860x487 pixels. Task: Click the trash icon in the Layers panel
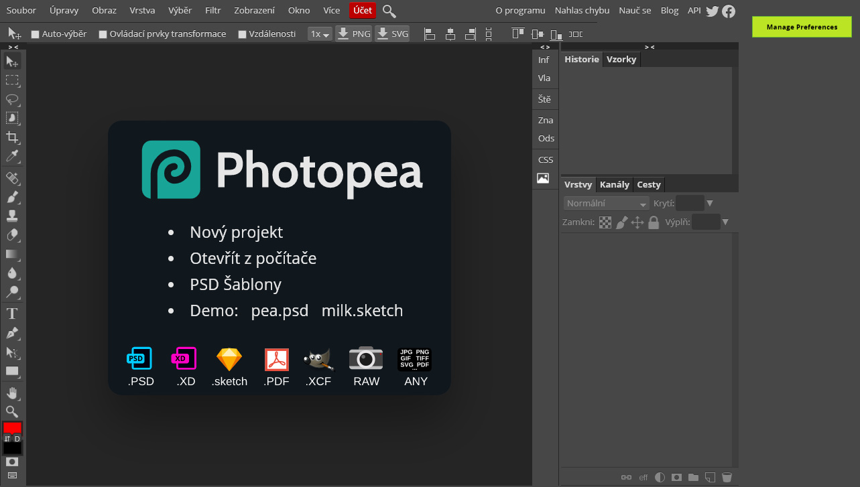click(x=727, y=478)
